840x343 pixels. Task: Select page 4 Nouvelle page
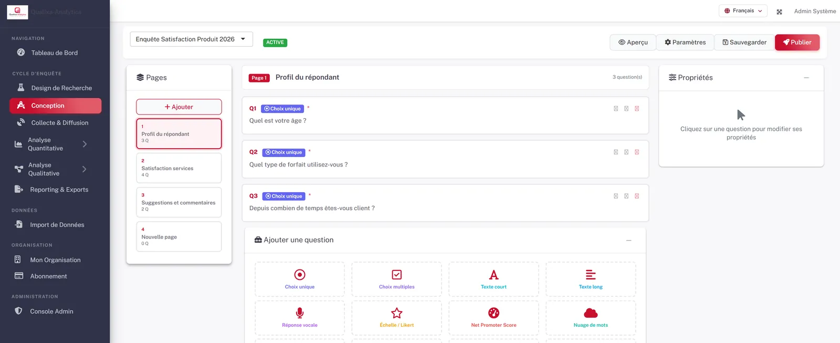point(179,236)
